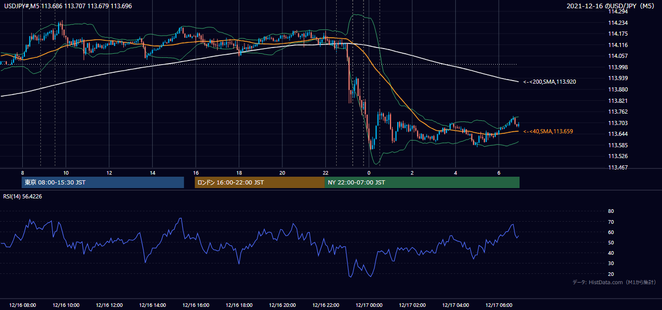This screenshot has width=662, height=310.
Task: Click the 114.057 price axis label
Action: click(x=618, y=56)
